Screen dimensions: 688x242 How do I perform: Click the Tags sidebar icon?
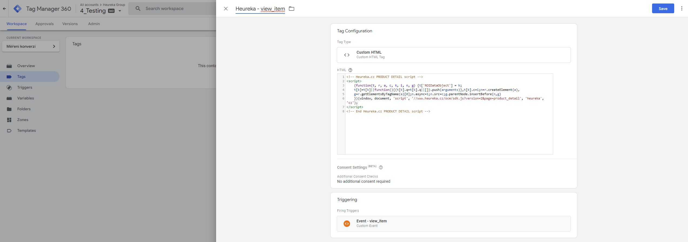(9, 77)
